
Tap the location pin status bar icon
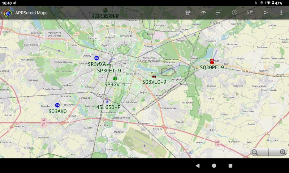point(261,3)
